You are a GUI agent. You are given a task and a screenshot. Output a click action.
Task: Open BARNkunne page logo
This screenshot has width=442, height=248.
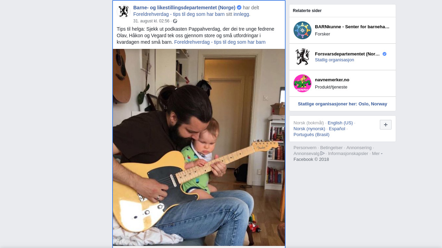302,30
